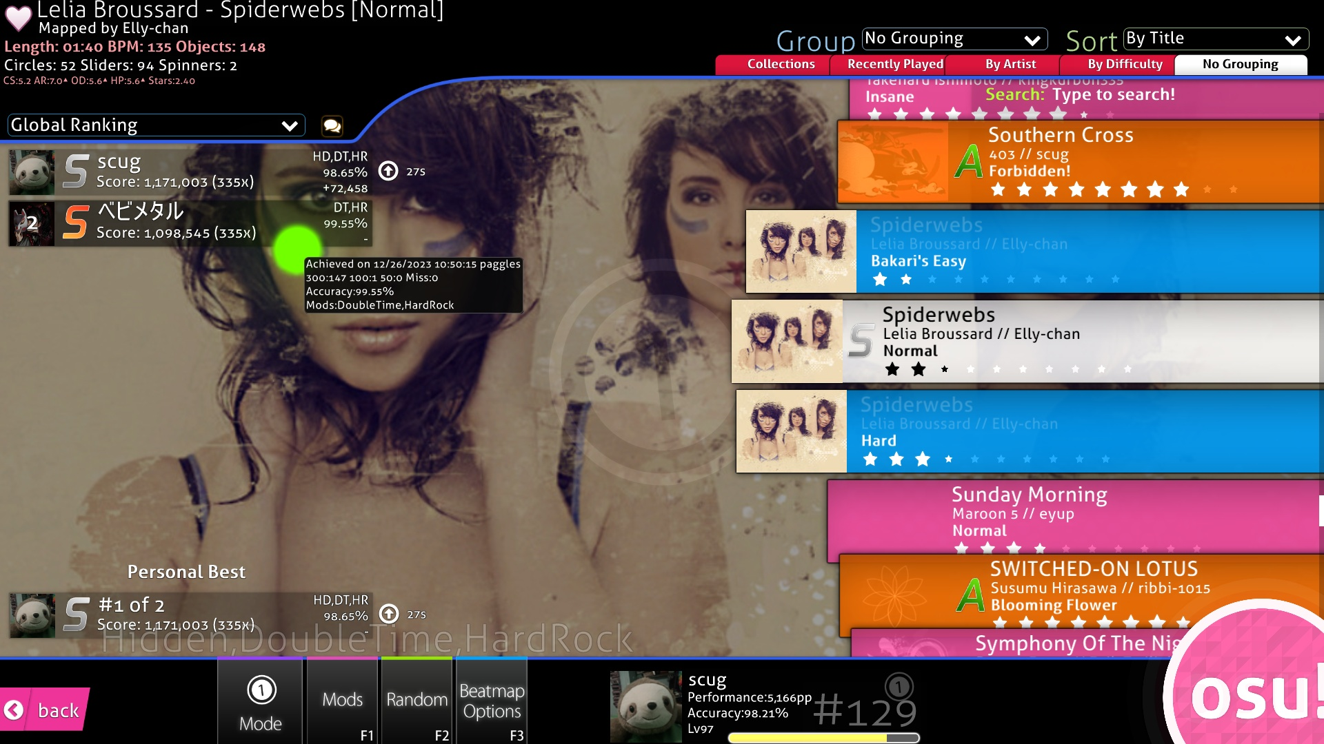Click the Random F2 button
The height and width of the screenshot is (744, 1324).
point(417,701)
